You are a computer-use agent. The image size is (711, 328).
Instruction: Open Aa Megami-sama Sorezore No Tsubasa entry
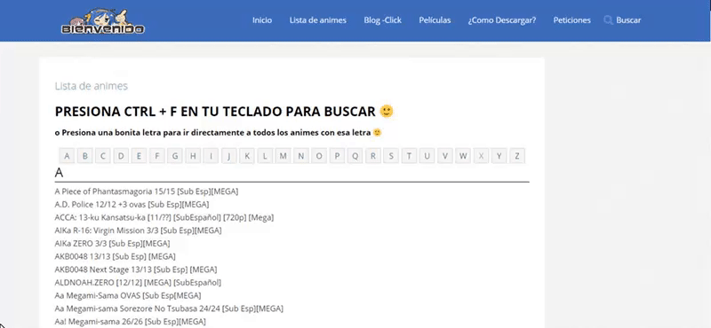click(x=169, y=309)
